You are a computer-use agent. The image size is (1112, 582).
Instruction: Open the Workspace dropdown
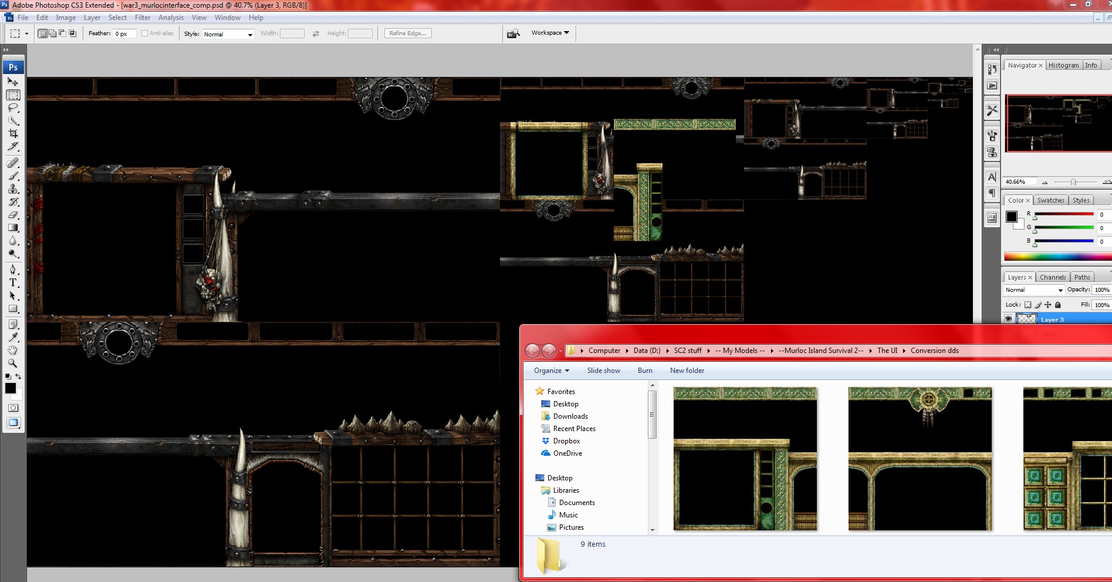(550, 33)
